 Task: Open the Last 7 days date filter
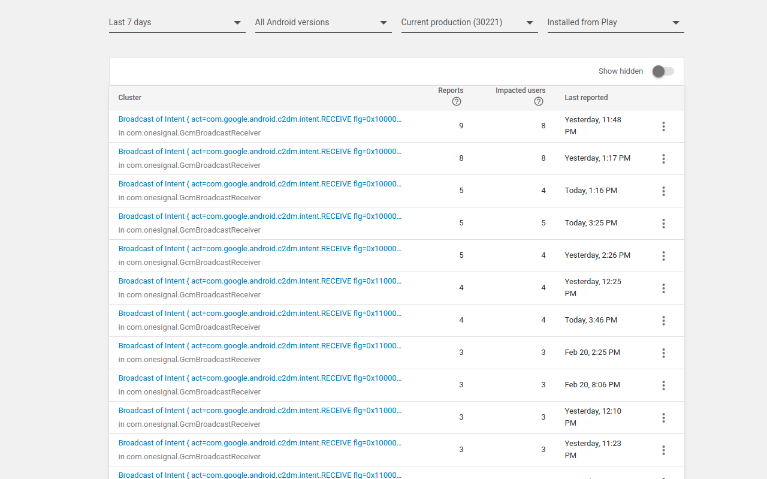(177, 22)
